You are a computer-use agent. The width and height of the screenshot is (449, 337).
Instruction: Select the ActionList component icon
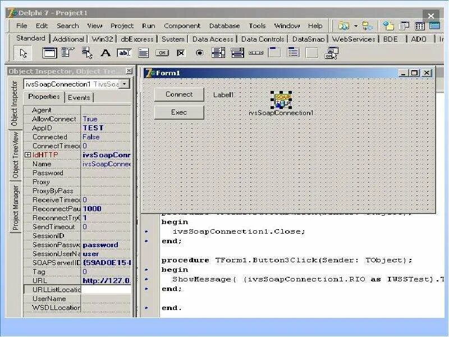pyautogui.click(x=331, y=53)
